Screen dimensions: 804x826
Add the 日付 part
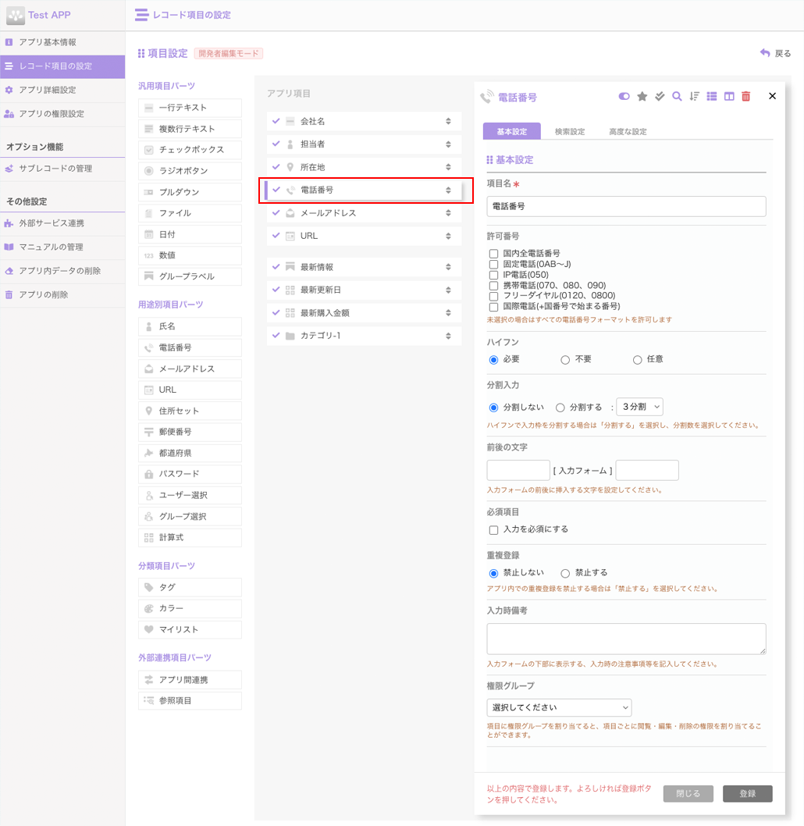pos(190,234)
